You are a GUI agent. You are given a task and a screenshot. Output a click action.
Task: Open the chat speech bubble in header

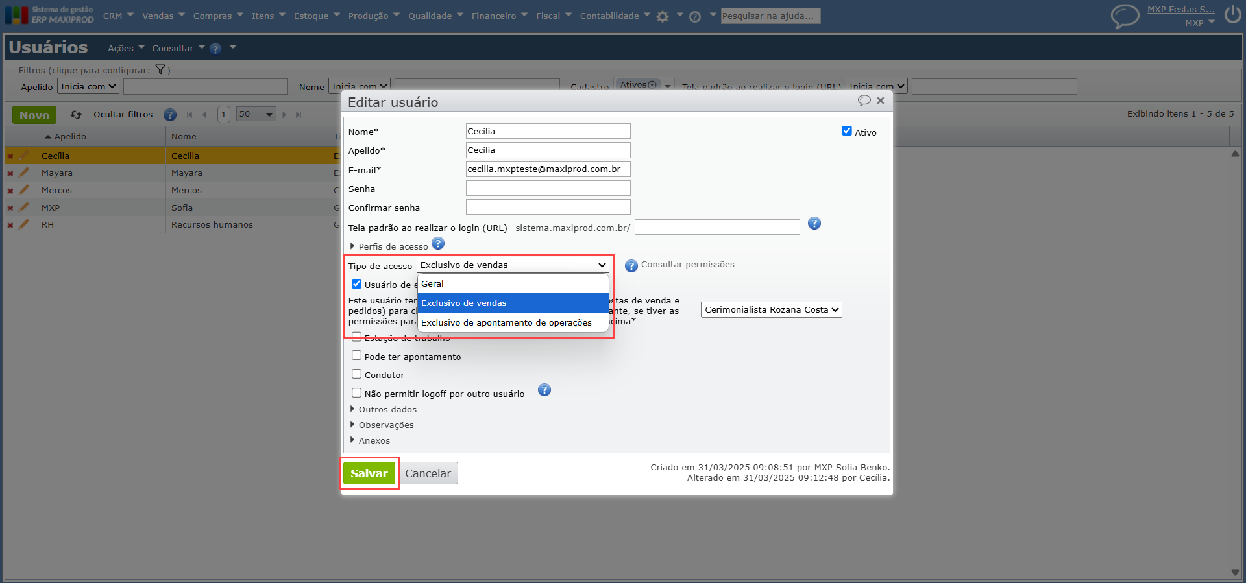[x=1125, y=16]
